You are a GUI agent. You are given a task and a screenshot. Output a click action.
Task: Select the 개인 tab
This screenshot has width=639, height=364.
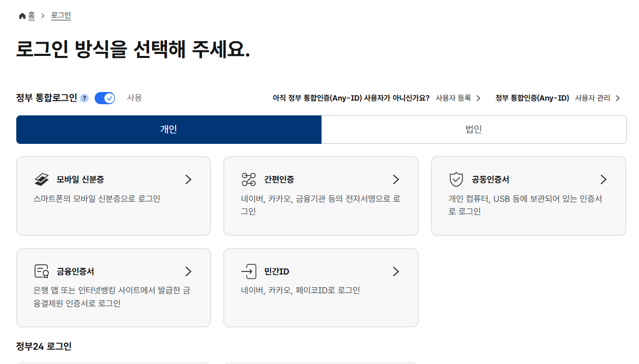pyautogui.click(x=169, y=130)
